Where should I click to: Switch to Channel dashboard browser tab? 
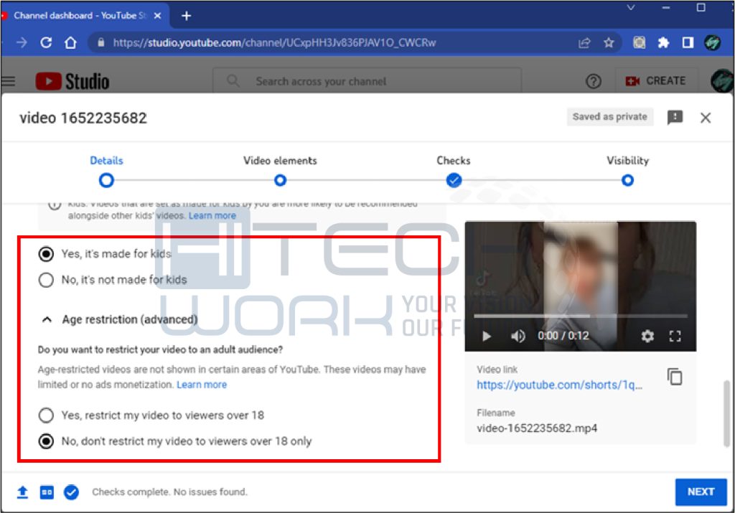80,16
